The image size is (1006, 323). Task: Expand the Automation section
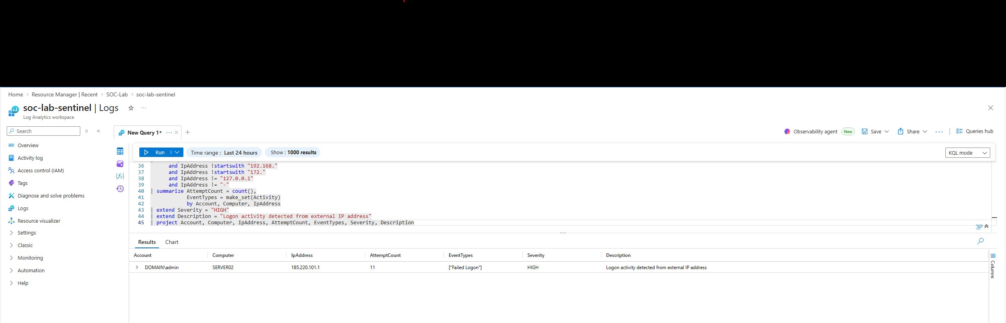(31, 271)
